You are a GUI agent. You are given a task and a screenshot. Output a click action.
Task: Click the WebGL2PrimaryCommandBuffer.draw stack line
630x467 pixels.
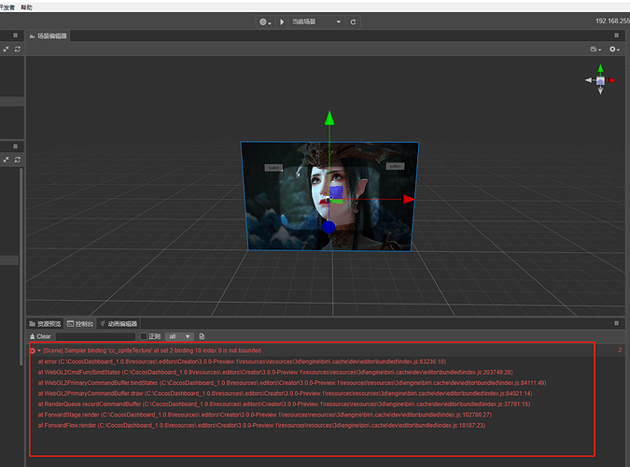coord(285,393)
